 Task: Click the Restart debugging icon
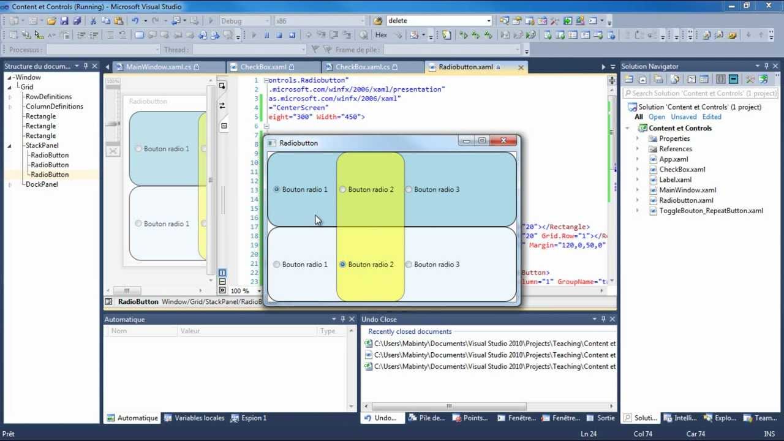click(292, 36)
